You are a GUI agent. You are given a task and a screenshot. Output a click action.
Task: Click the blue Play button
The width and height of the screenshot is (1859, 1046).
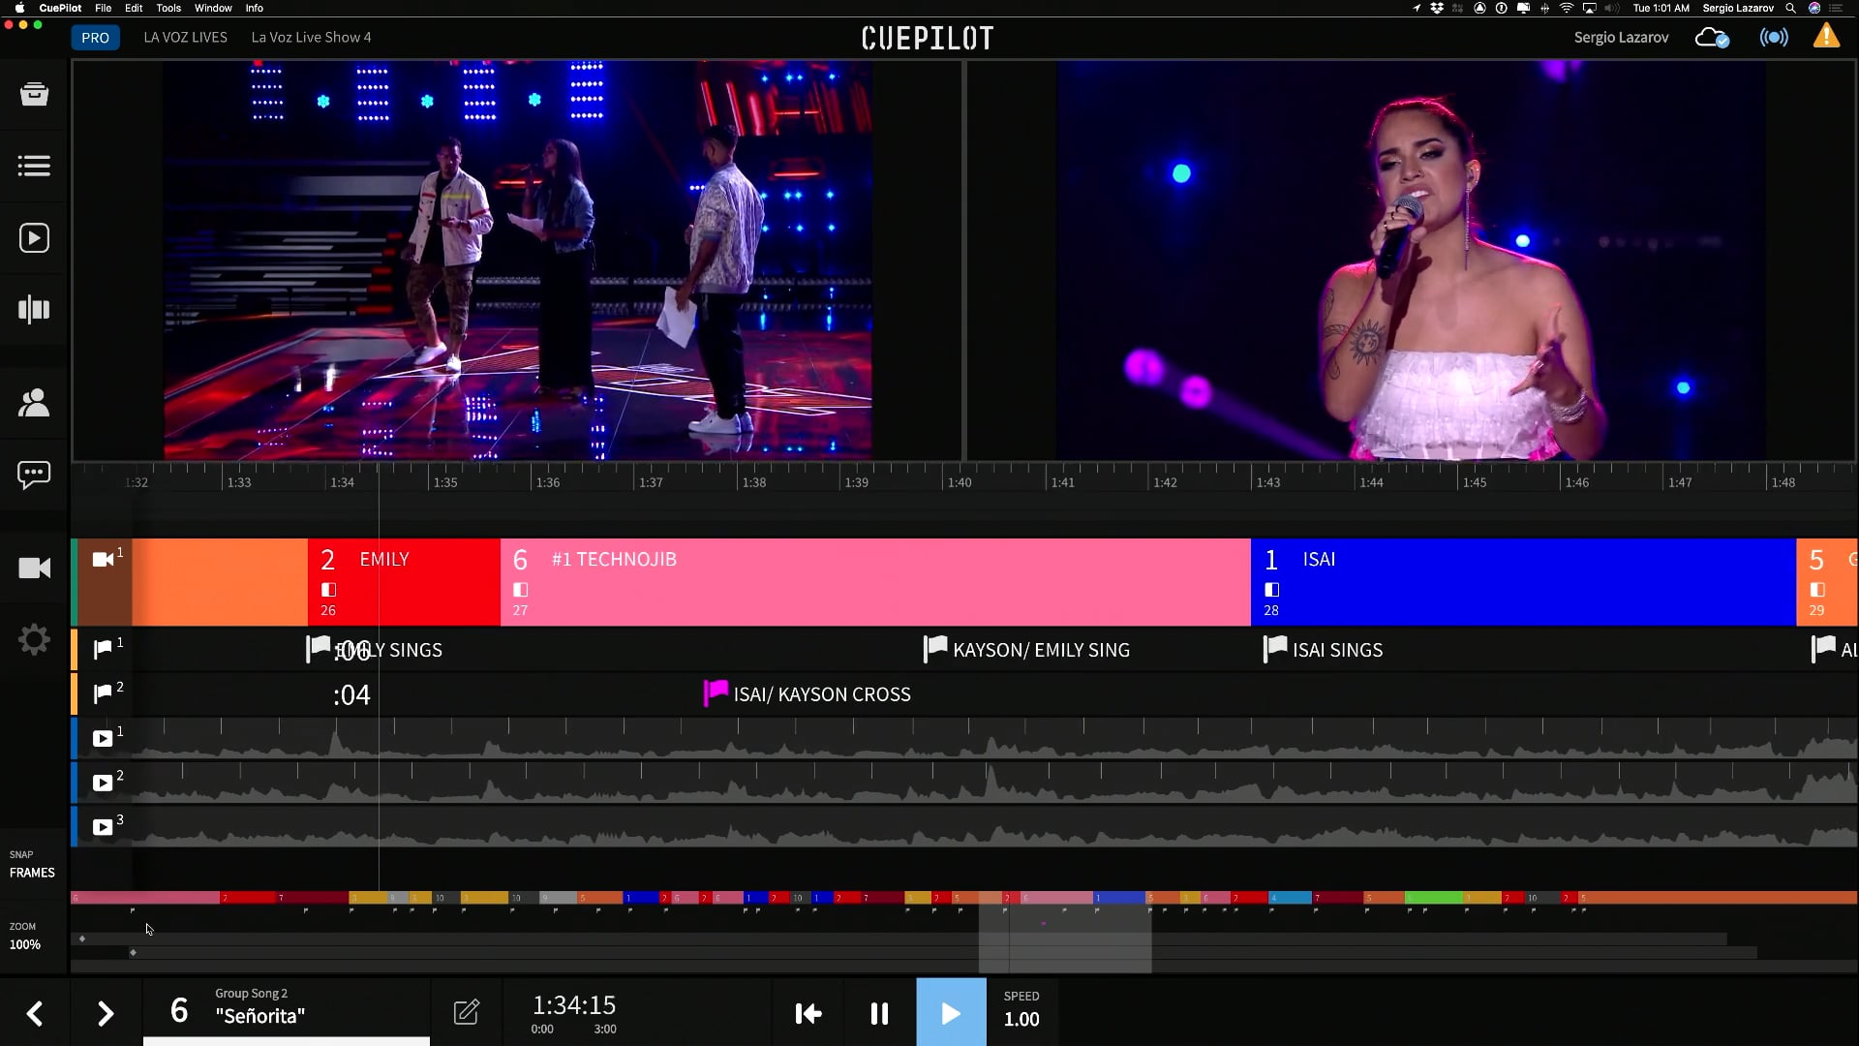951,1012
